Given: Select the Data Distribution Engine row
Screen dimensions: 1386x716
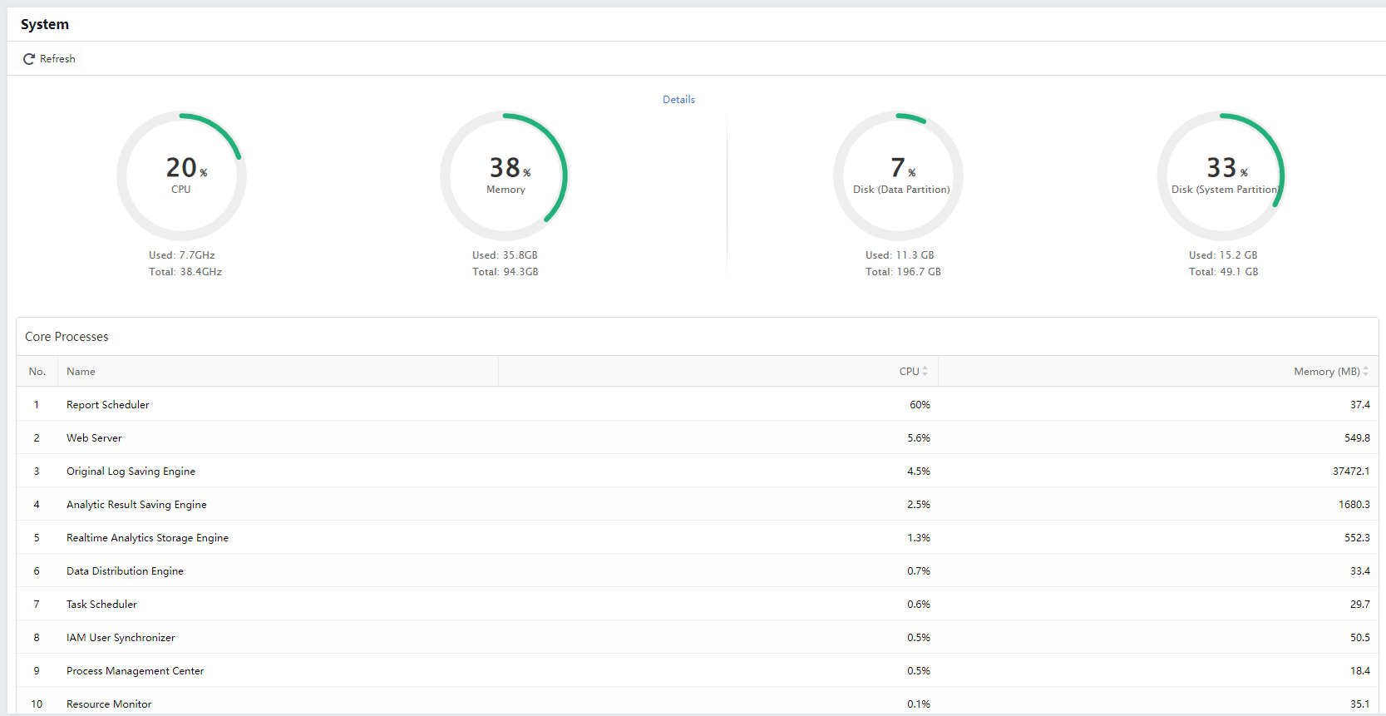Looking at the screenshot, I should tap(125, 571).
